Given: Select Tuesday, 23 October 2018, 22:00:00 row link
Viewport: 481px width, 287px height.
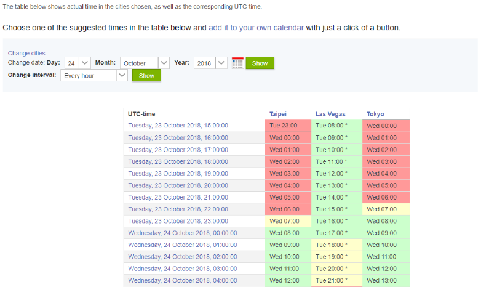Looking at the screenshot, I should [178, 209].
